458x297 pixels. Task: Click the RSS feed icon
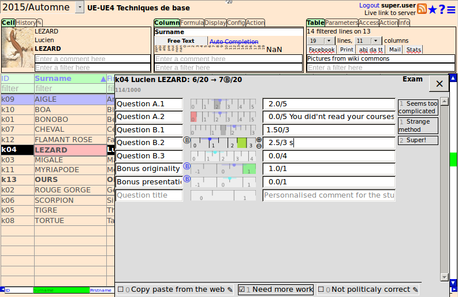pyautogui.click(x=422, y=9)
